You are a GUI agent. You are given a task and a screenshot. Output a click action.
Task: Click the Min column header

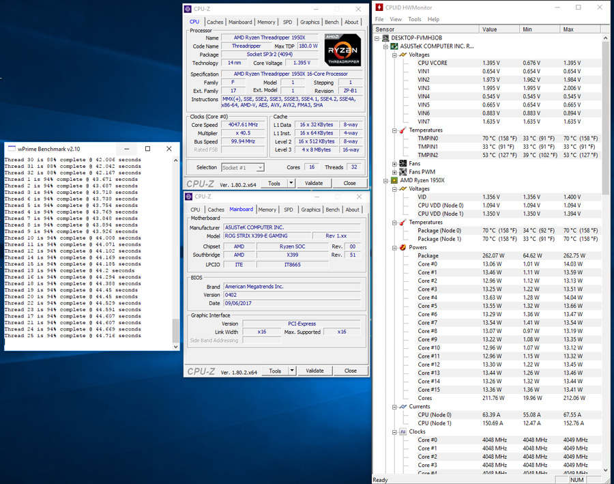(x=540, y=29)
